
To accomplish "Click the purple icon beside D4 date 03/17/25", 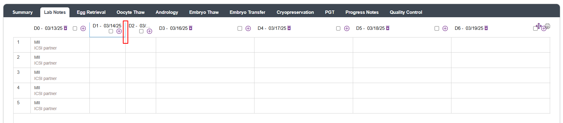I will (x=289, y=28).
